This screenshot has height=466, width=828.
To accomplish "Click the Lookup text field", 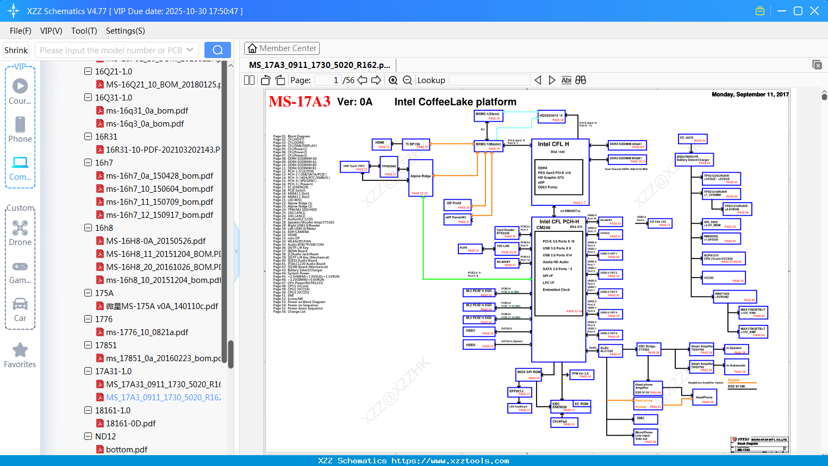I will pos(489,80).
